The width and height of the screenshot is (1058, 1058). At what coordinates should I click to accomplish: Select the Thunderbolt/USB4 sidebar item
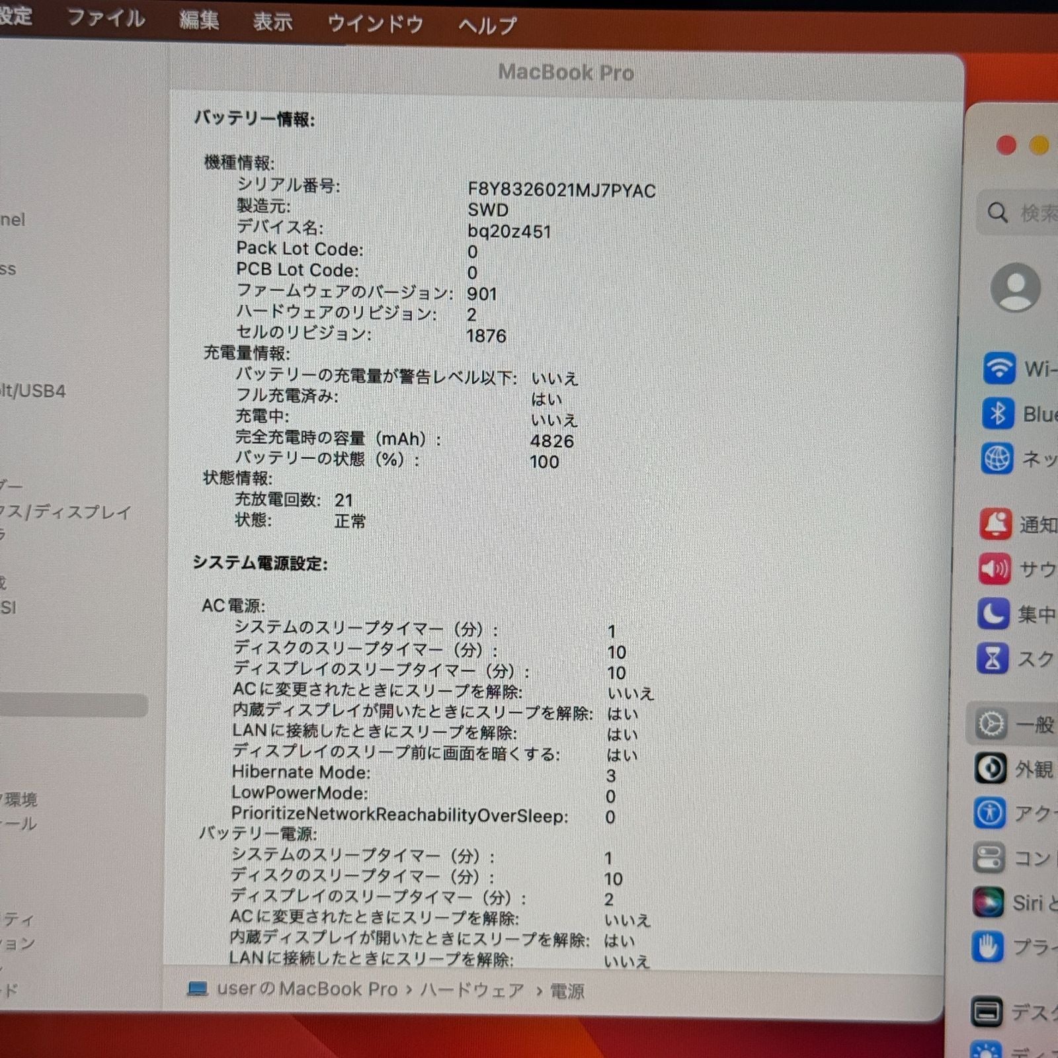[33, 391]
